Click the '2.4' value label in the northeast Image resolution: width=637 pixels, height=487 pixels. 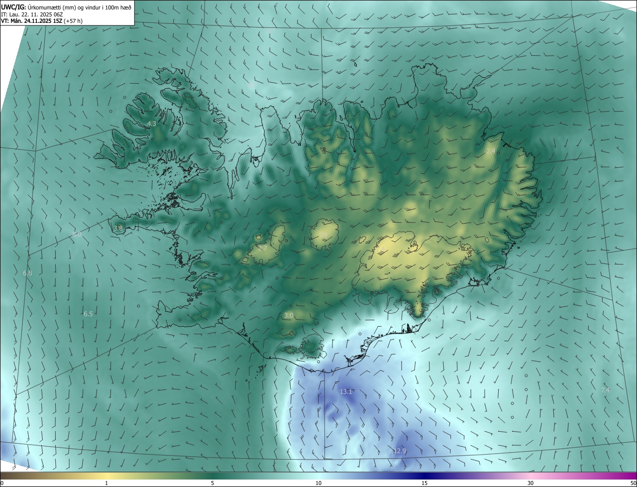pos(491,151)
